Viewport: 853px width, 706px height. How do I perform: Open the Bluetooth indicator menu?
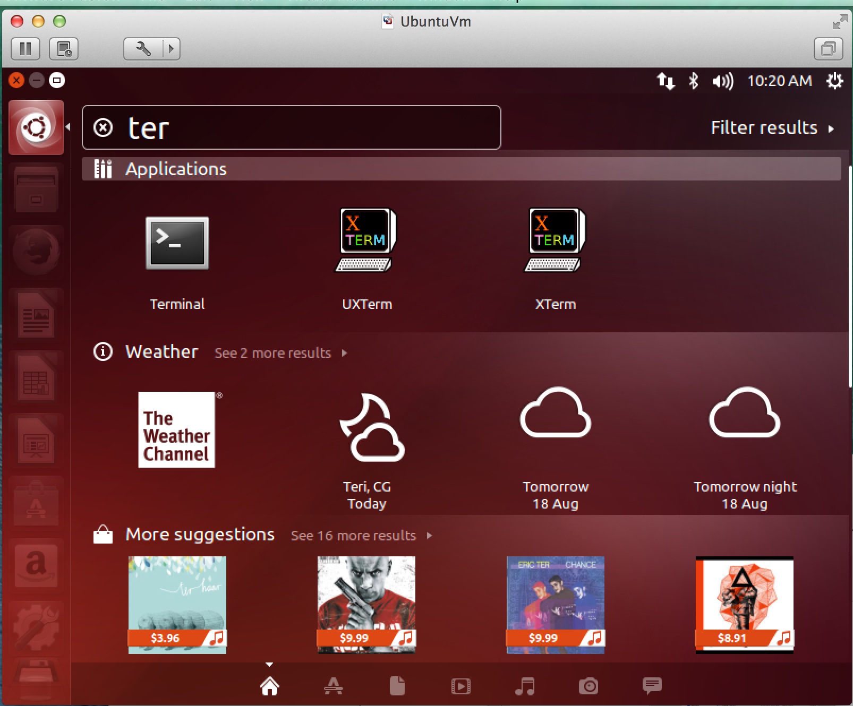[693, 81]
